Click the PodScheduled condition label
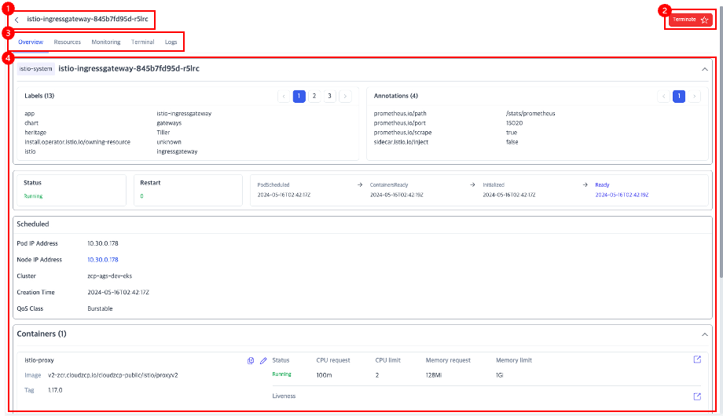 coord(273,184)
